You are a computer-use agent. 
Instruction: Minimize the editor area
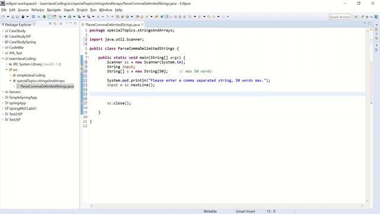[365, 23]
